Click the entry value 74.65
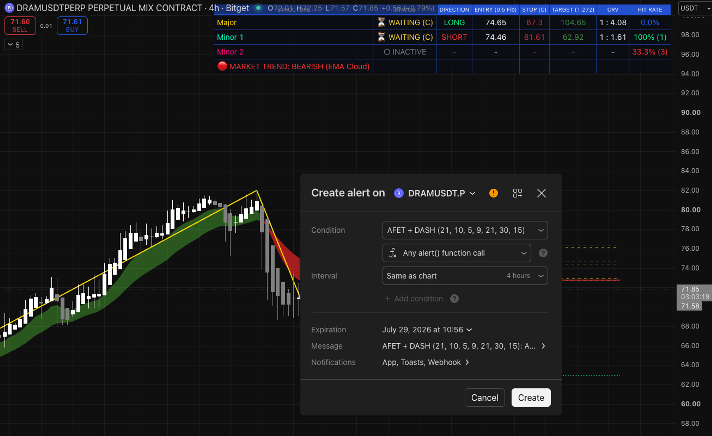Viewport: 712px width, 436px height. click(x=496, y=22)
